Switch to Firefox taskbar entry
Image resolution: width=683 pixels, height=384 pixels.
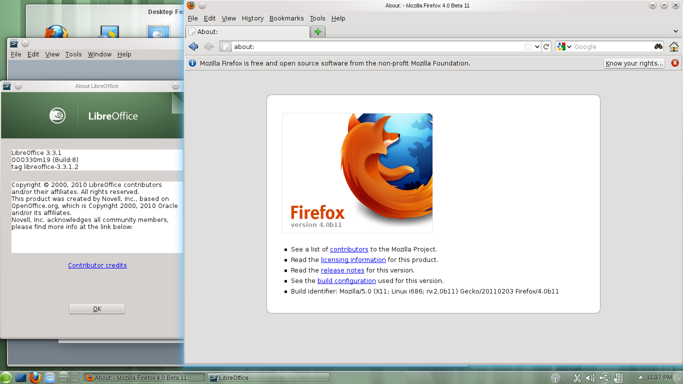tap(144, 377)
